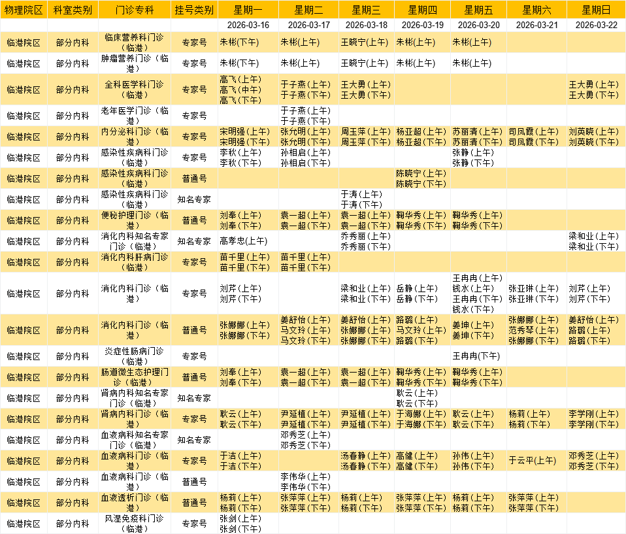Click the 物理院区 column header
Screen dimensions: 626x534
click(x=24, y=10)
